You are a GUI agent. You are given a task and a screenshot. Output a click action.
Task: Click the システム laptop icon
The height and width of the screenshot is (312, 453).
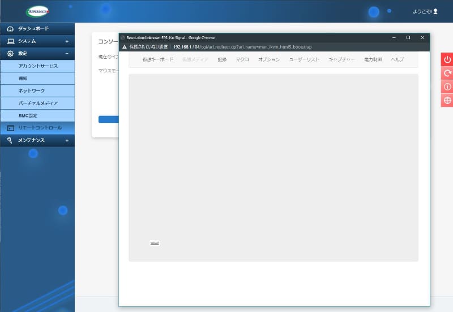pyautogui.click(x=11, y=41)
